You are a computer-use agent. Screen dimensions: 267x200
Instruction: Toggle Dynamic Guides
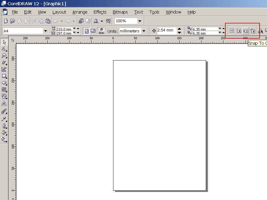coord(253,31)
